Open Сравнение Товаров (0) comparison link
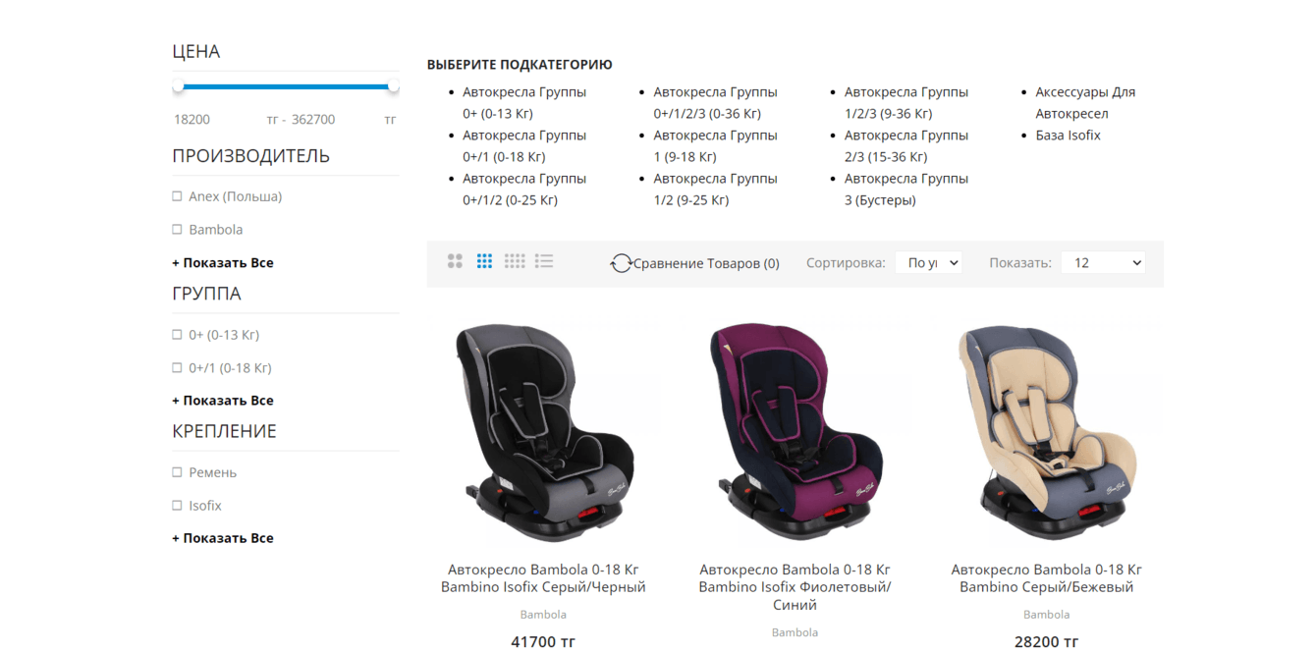Image resolution: width=1316 pixels, height=653 pixels. coord(706,263)
